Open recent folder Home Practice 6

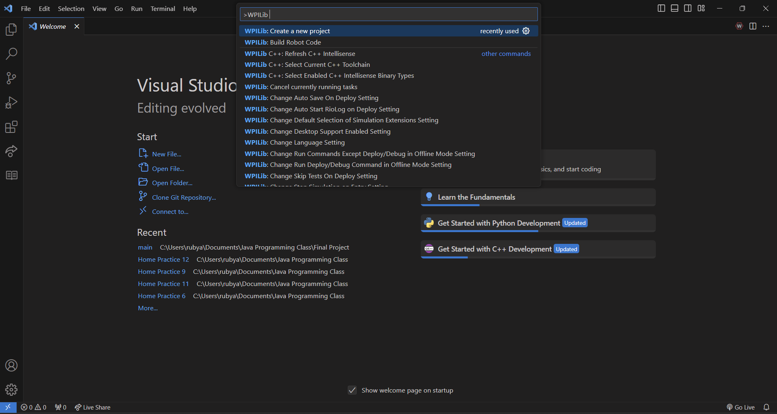point(162,296)
